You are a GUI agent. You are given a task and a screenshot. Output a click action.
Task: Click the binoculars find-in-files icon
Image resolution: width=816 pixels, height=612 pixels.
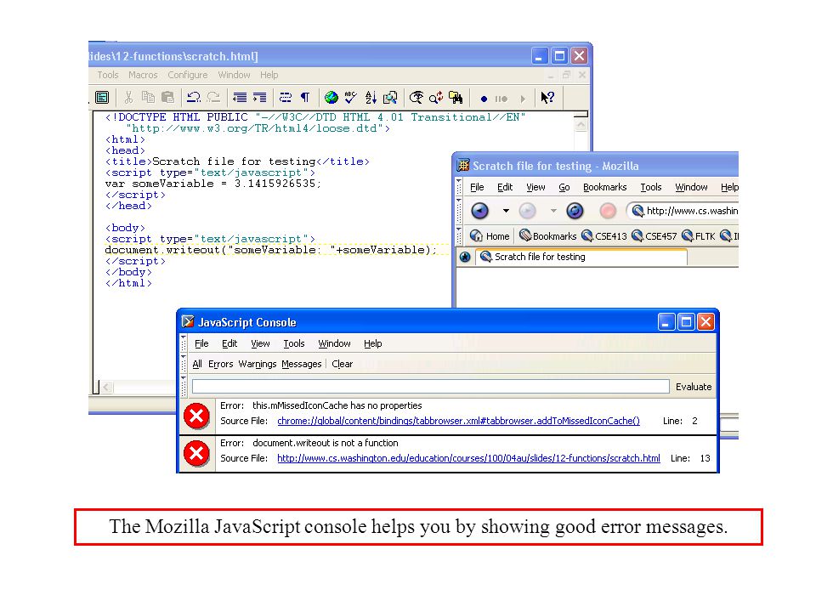point(456,97)
